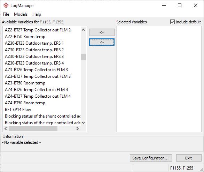The width and height of the screenshot is (204, 172).
Task: Click the LogManager app icon in title bar
Action: [x=6, y=6]
